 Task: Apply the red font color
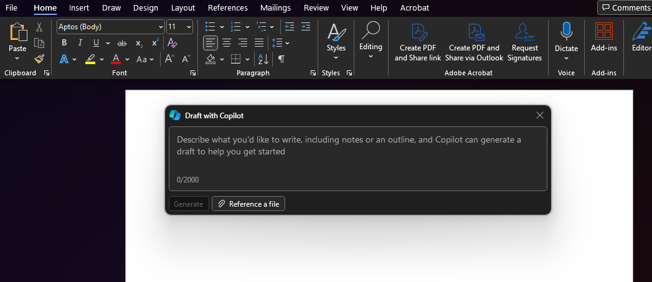(x=116, y=59)
